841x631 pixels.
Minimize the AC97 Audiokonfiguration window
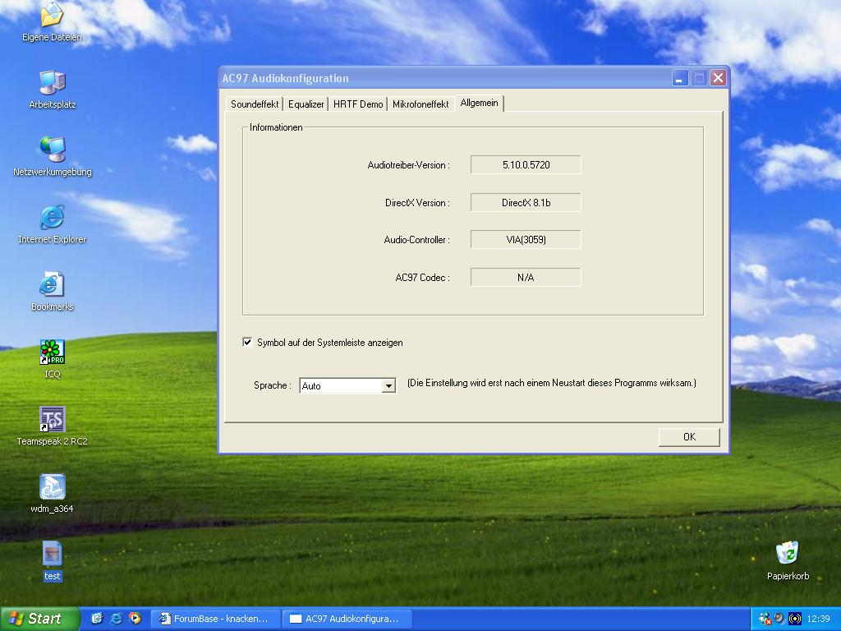click(679, 78)
